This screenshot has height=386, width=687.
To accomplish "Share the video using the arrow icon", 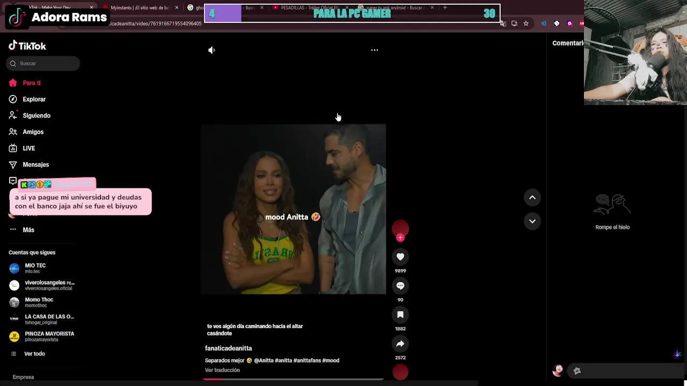I will pyautogui.click(x=400, y=344).
